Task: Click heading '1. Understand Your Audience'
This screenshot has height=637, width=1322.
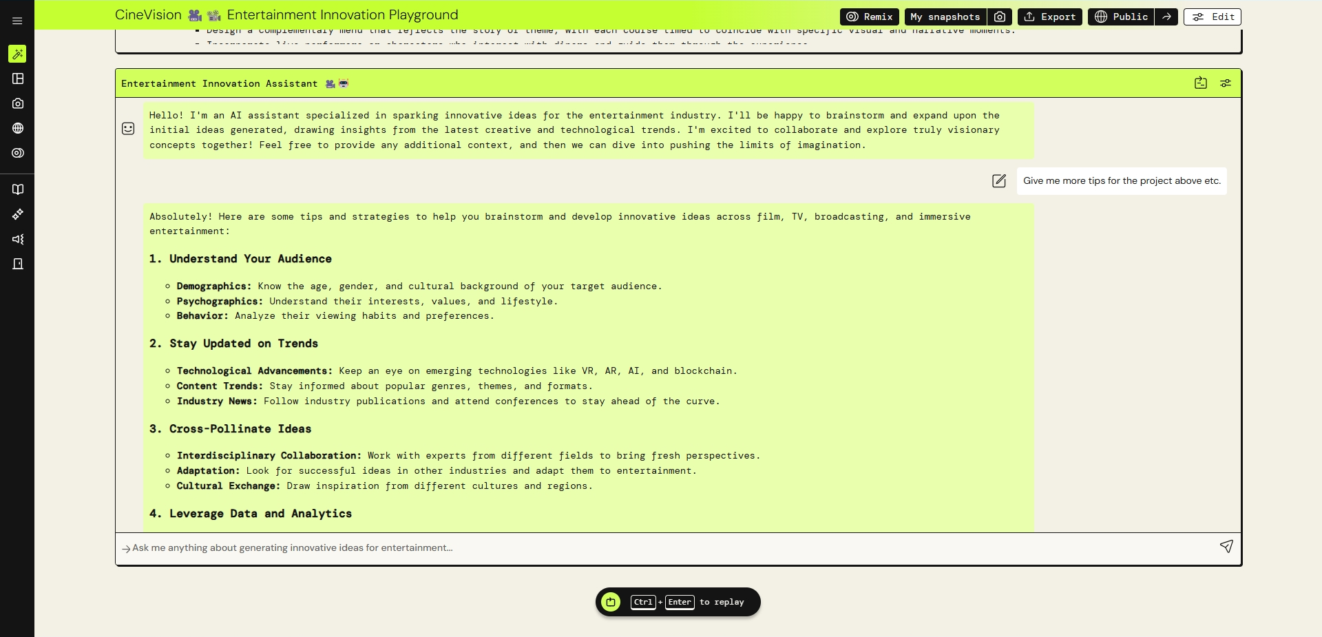Action: coord(240,259)
